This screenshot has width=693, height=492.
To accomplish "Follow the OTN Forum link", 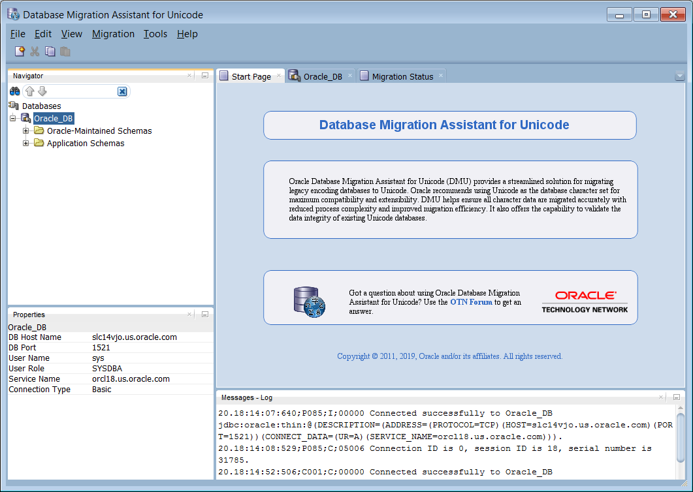I will (471, 302).
